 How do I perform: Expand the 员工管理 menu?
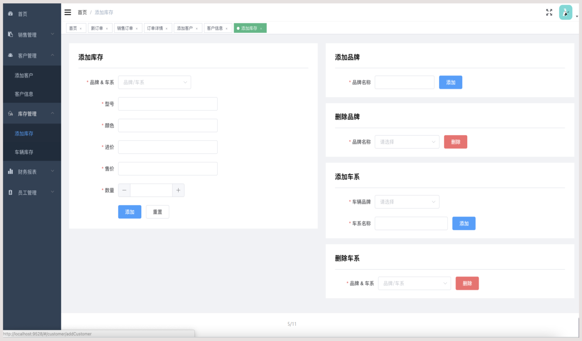coord(53,192)
